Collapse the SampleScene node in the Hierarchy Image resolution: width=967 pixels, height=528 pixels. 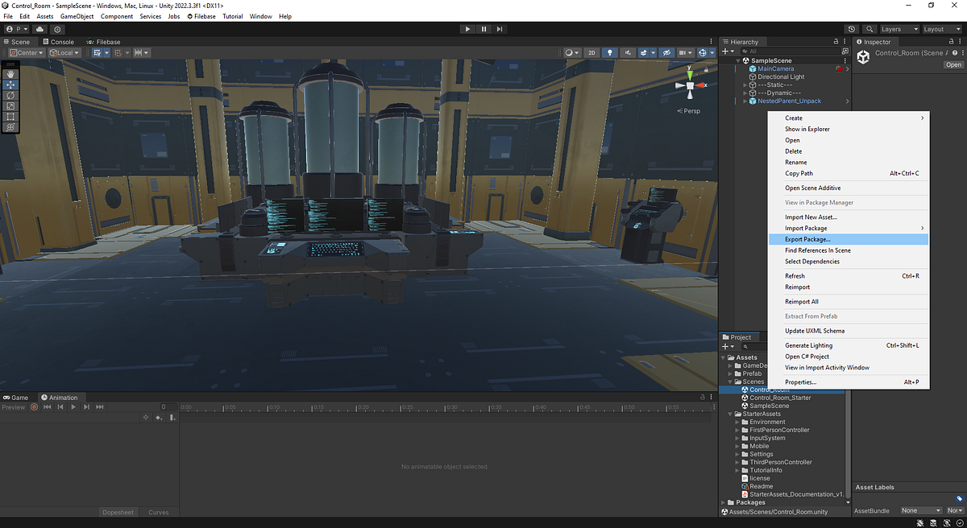point(737,60)
